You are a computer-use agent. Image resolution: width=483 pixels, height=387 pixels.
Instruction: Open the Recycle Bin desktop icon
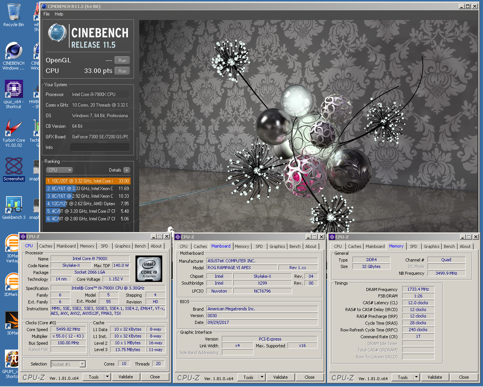(x=14, y=15)
